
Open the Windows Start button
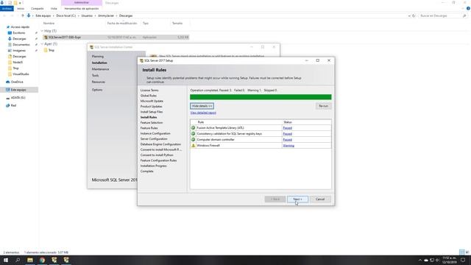coord(6,260)
